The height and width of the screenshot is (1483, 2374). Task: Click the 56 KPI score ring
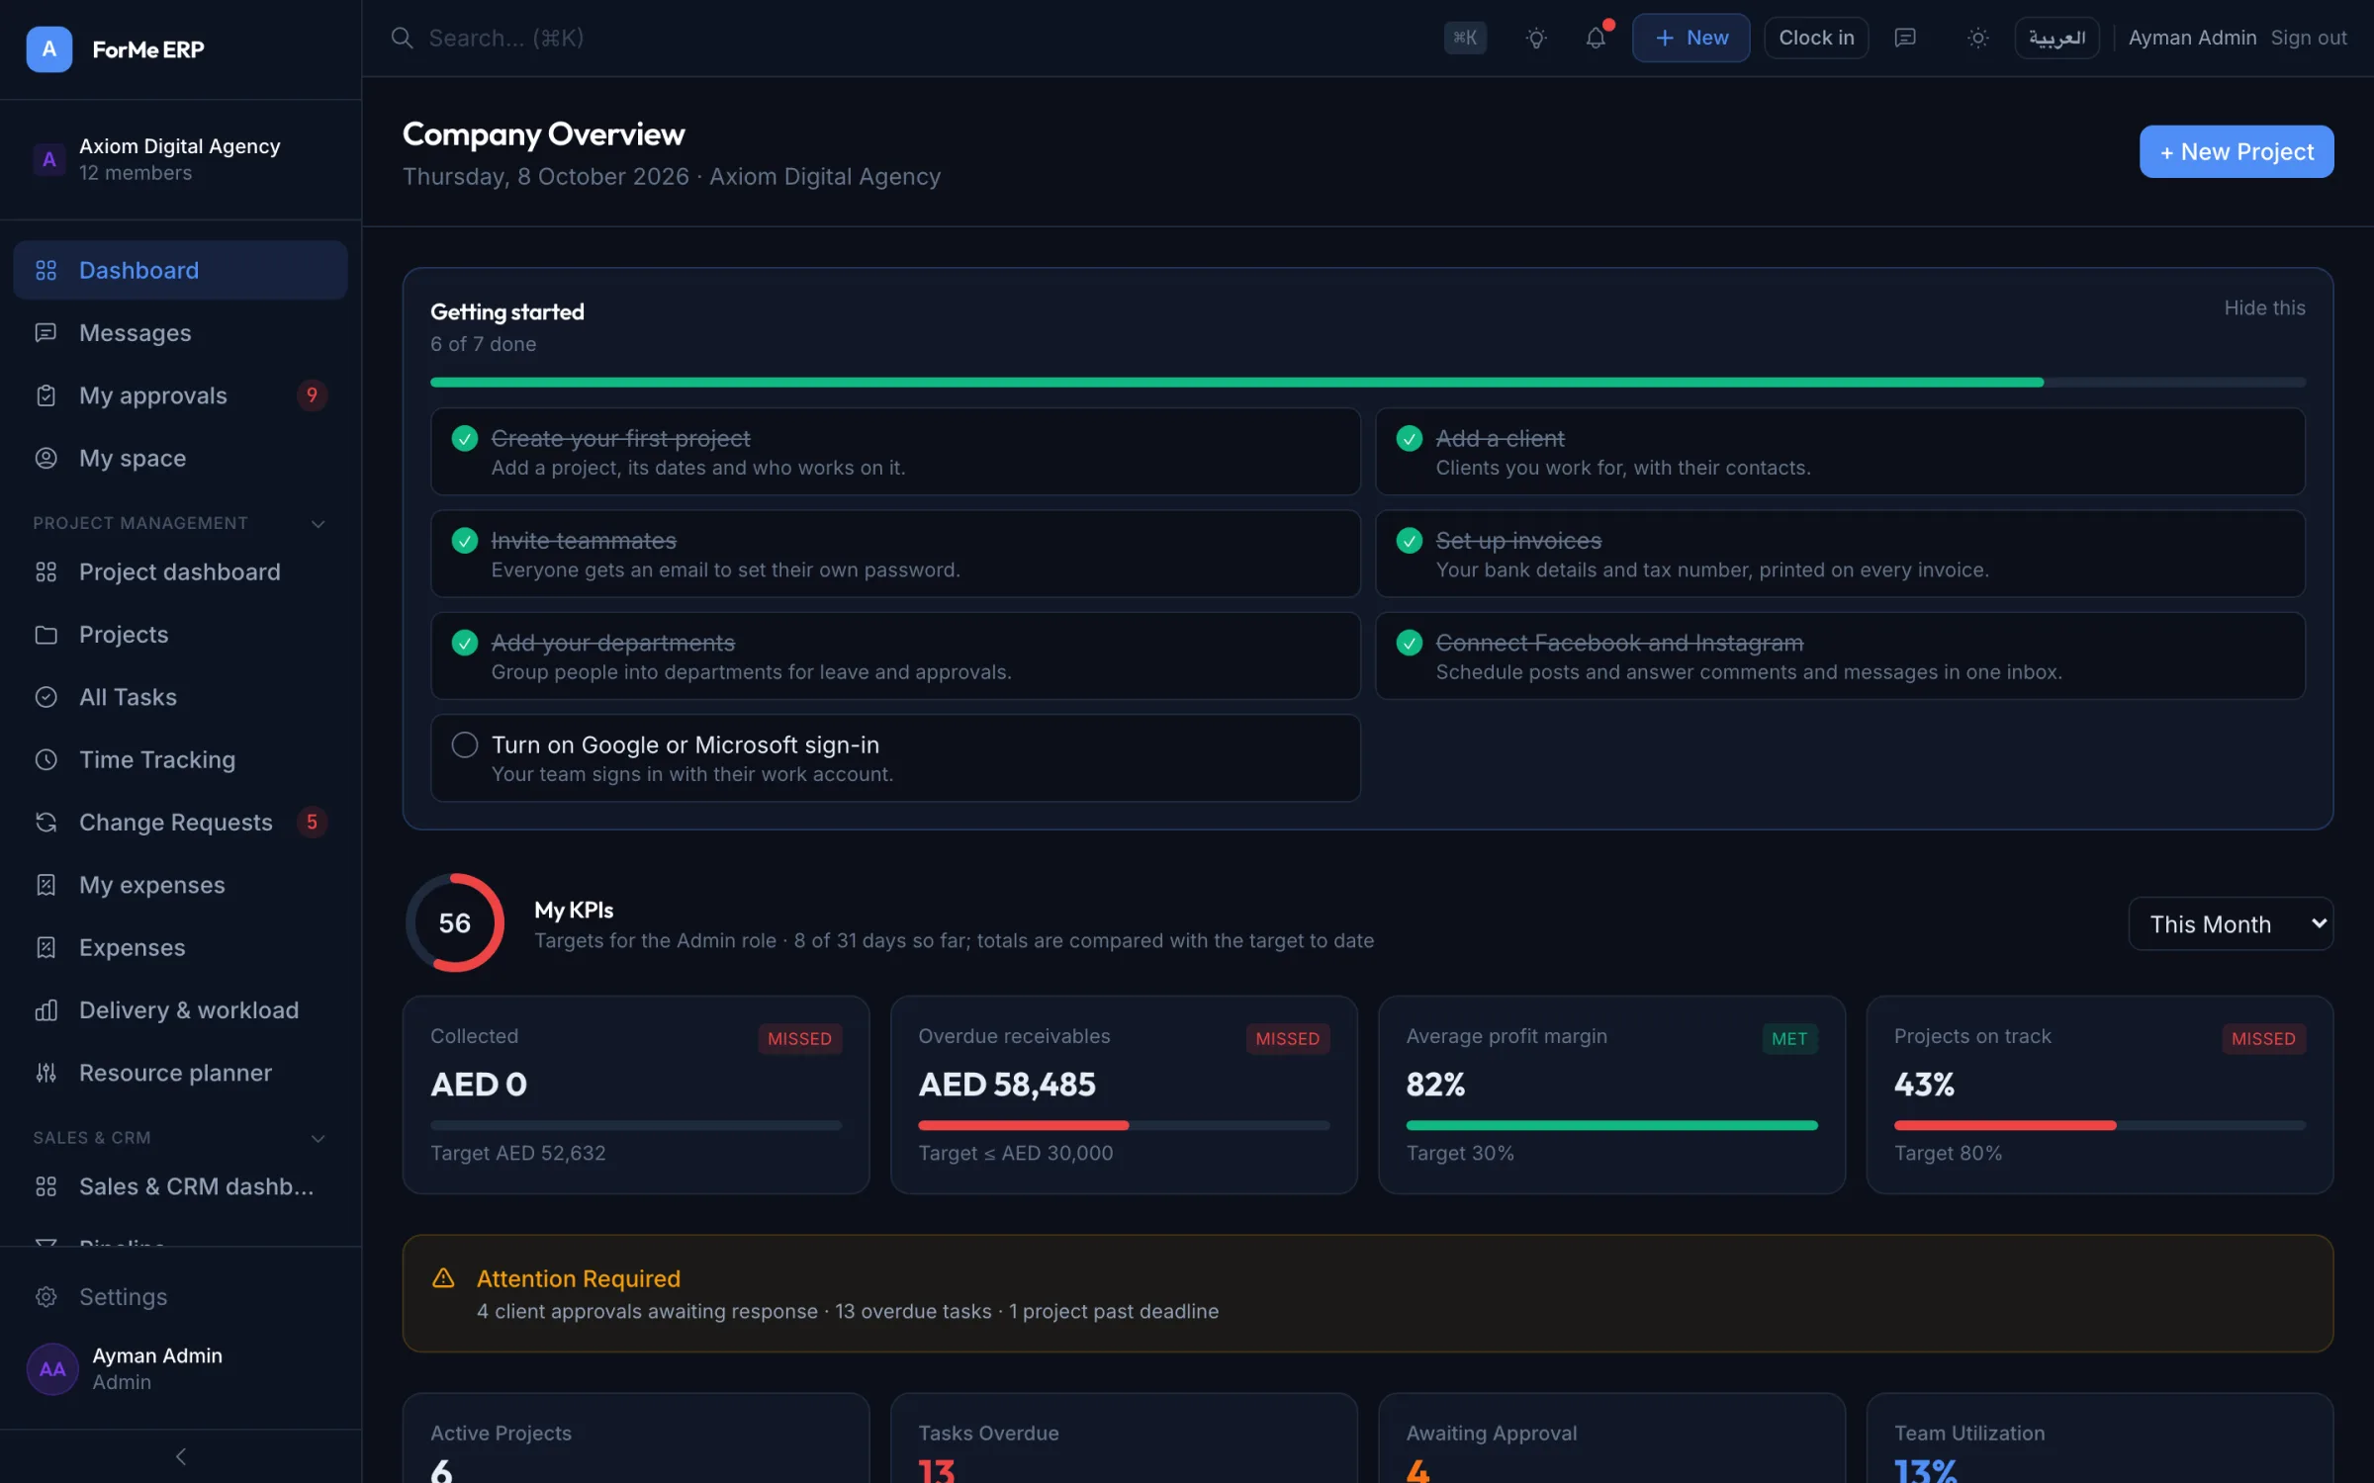click(455, 922)
